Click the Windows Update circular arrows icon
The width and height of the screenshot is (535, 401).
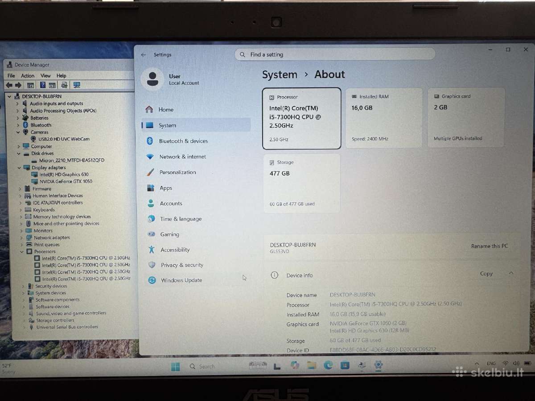[152, 280]
